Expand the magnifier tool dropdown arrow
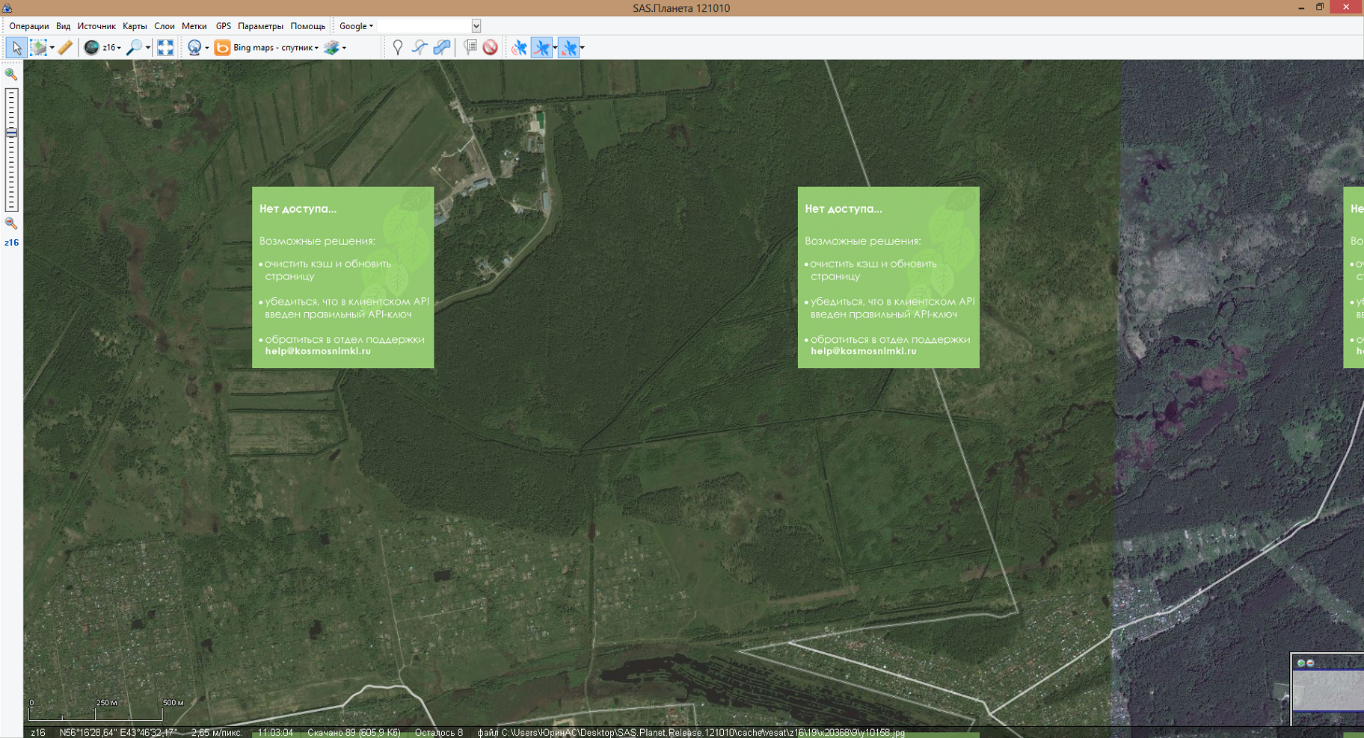 tap(148, 48)
